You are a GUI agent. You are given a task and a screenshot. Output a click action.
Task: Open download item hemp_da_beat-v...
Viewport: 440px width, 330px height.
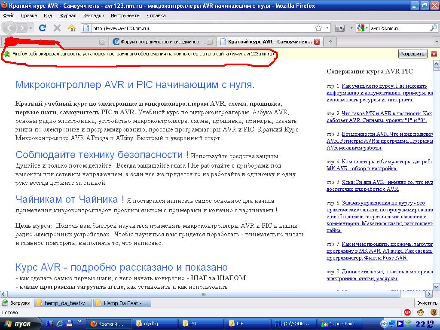pyautogui.click(x=63, y=303)
